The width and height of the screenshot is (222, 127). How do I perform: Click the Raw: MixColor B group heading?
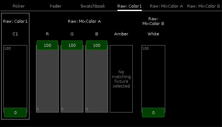coord(153,21)
